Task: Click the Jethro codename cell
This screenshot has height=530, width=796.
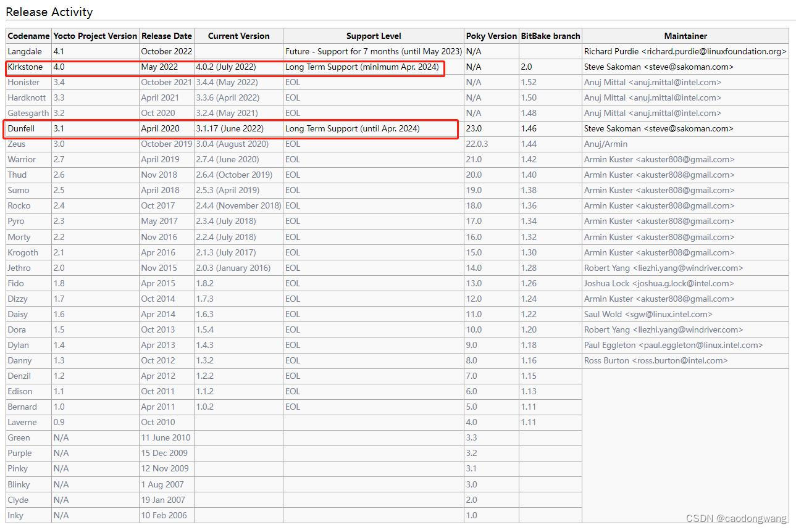Action: tap(28, 268)
